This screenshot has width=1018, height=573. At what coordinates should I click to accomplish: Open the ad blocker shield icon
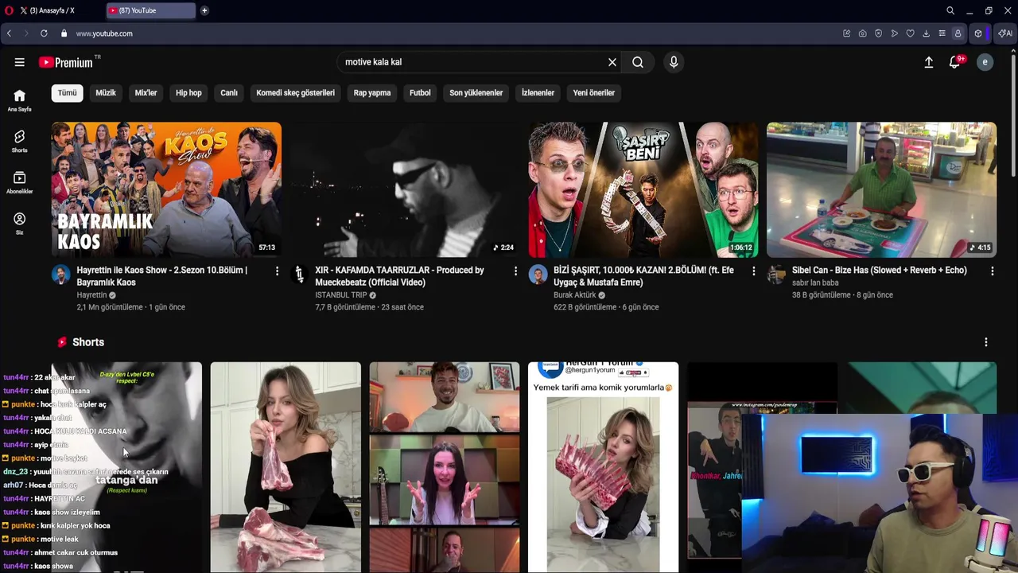pyautogui.click(x=878, y=33)
